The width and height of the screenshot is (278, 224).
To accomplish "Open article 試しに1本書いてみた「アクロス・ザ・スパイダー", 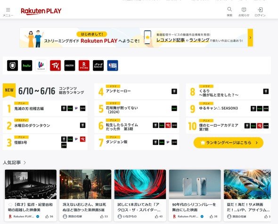I will coord(139,207).
